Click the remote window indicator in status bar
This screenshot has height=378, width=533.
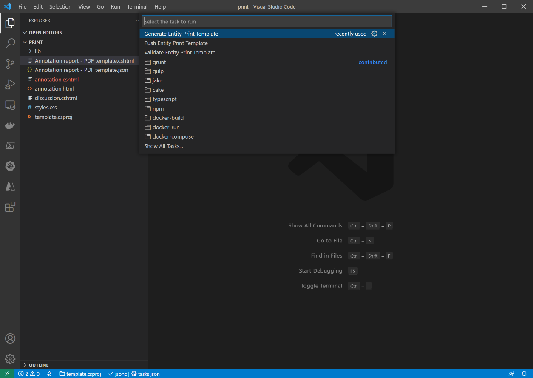pos(7,374)
